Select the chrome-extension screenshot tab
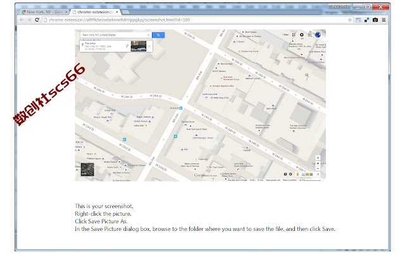This screenshot has width=405, height=253. 96,12
